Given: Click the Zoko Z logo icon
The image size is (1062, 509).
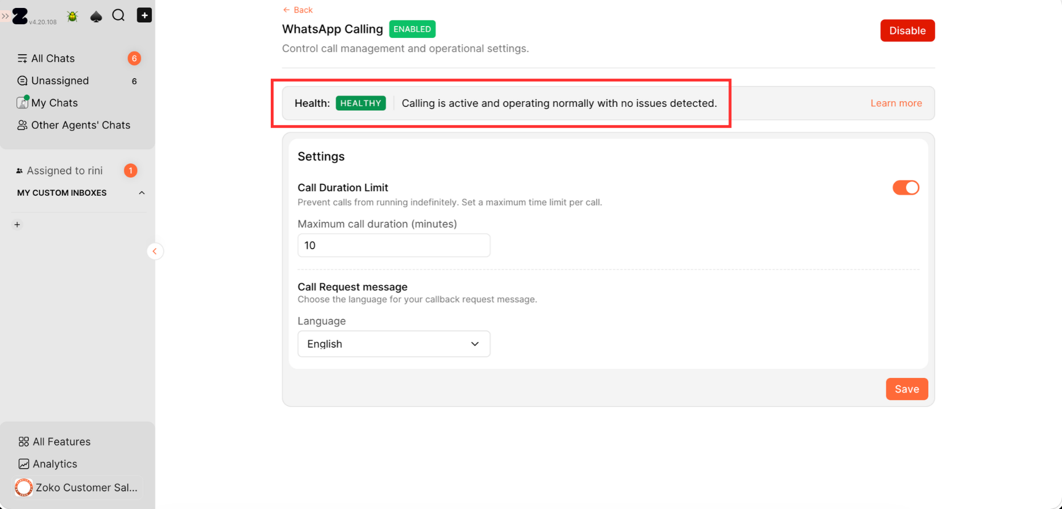Looking at the screenshot, I should point(20,16).
